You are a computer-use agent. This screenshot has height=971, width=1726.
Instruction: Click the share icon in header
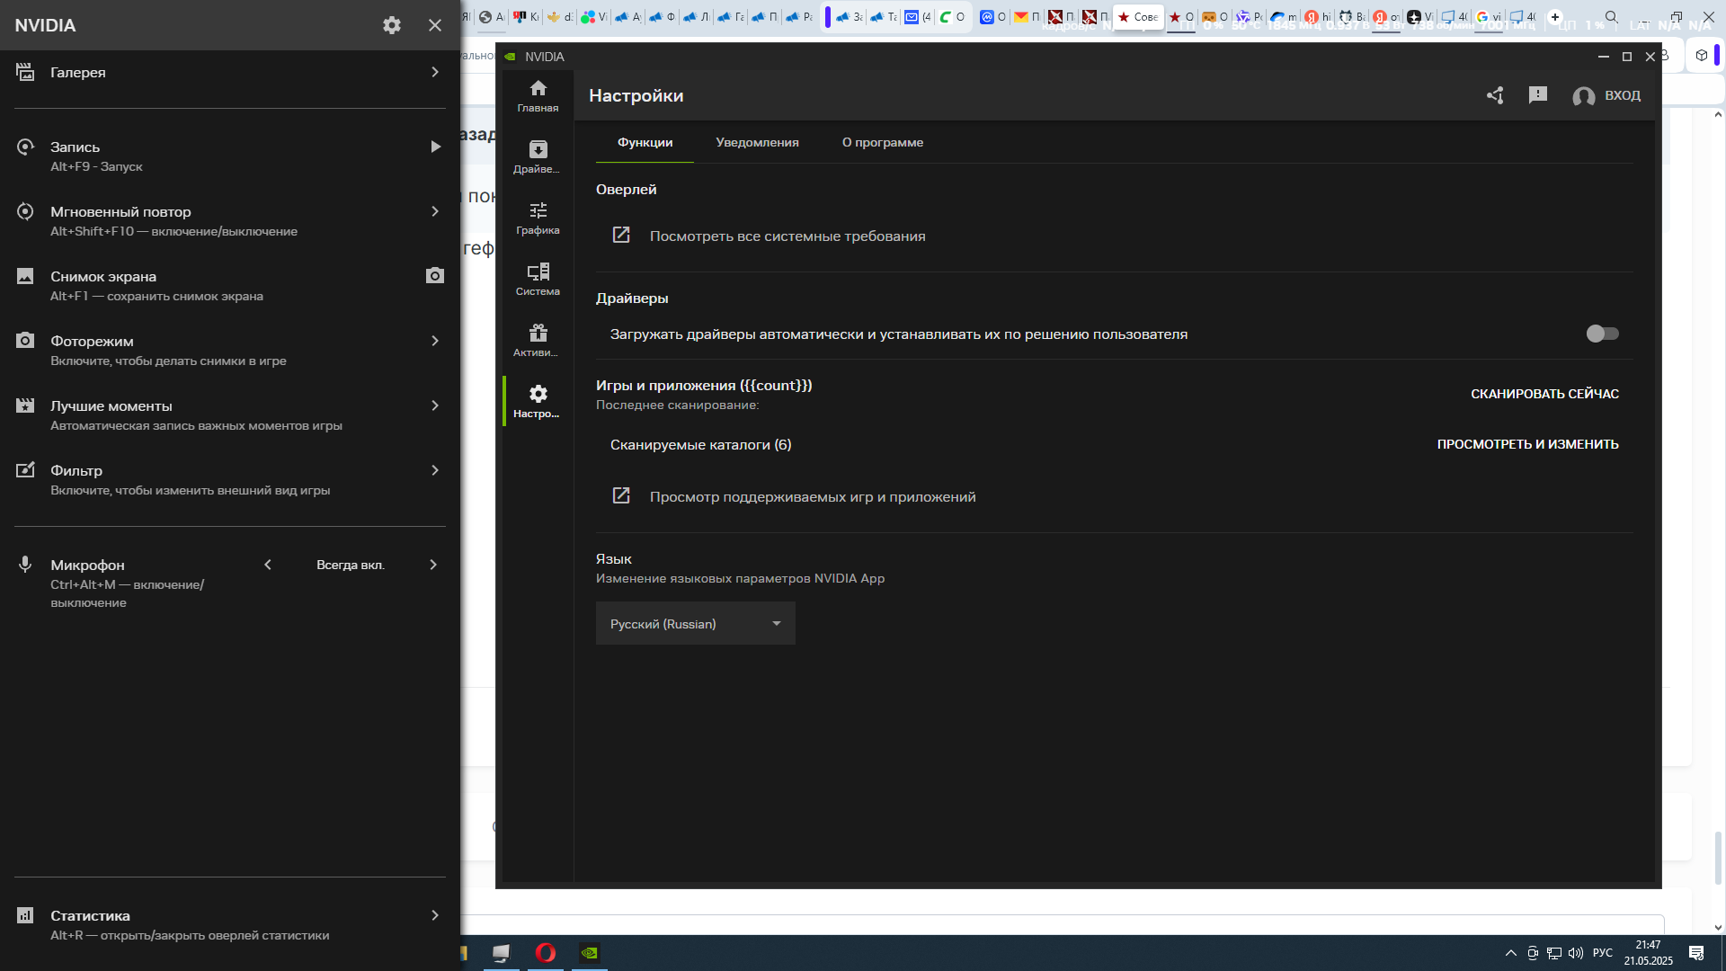point(1495,95)
